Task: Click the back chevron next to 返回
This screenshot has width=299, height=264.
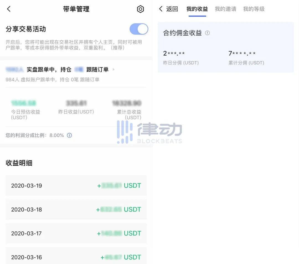Action: (x=161, y=9)
